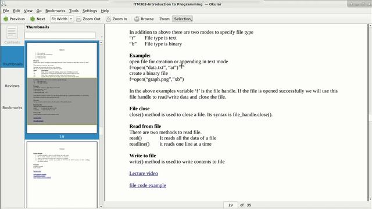Activate the Zoom tool in toolbar
The image size is (372, 209).
point(164,19)
